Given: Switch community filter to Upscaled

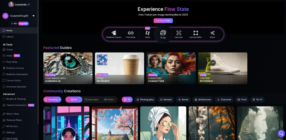Looking at the screenshot, I should tap(91, 100).
